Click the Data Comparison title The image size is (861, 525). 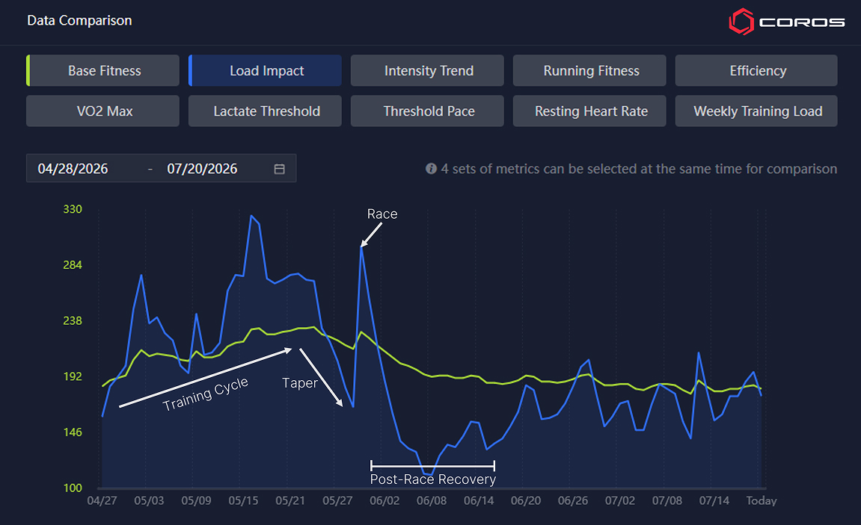[x=79, y=20]
